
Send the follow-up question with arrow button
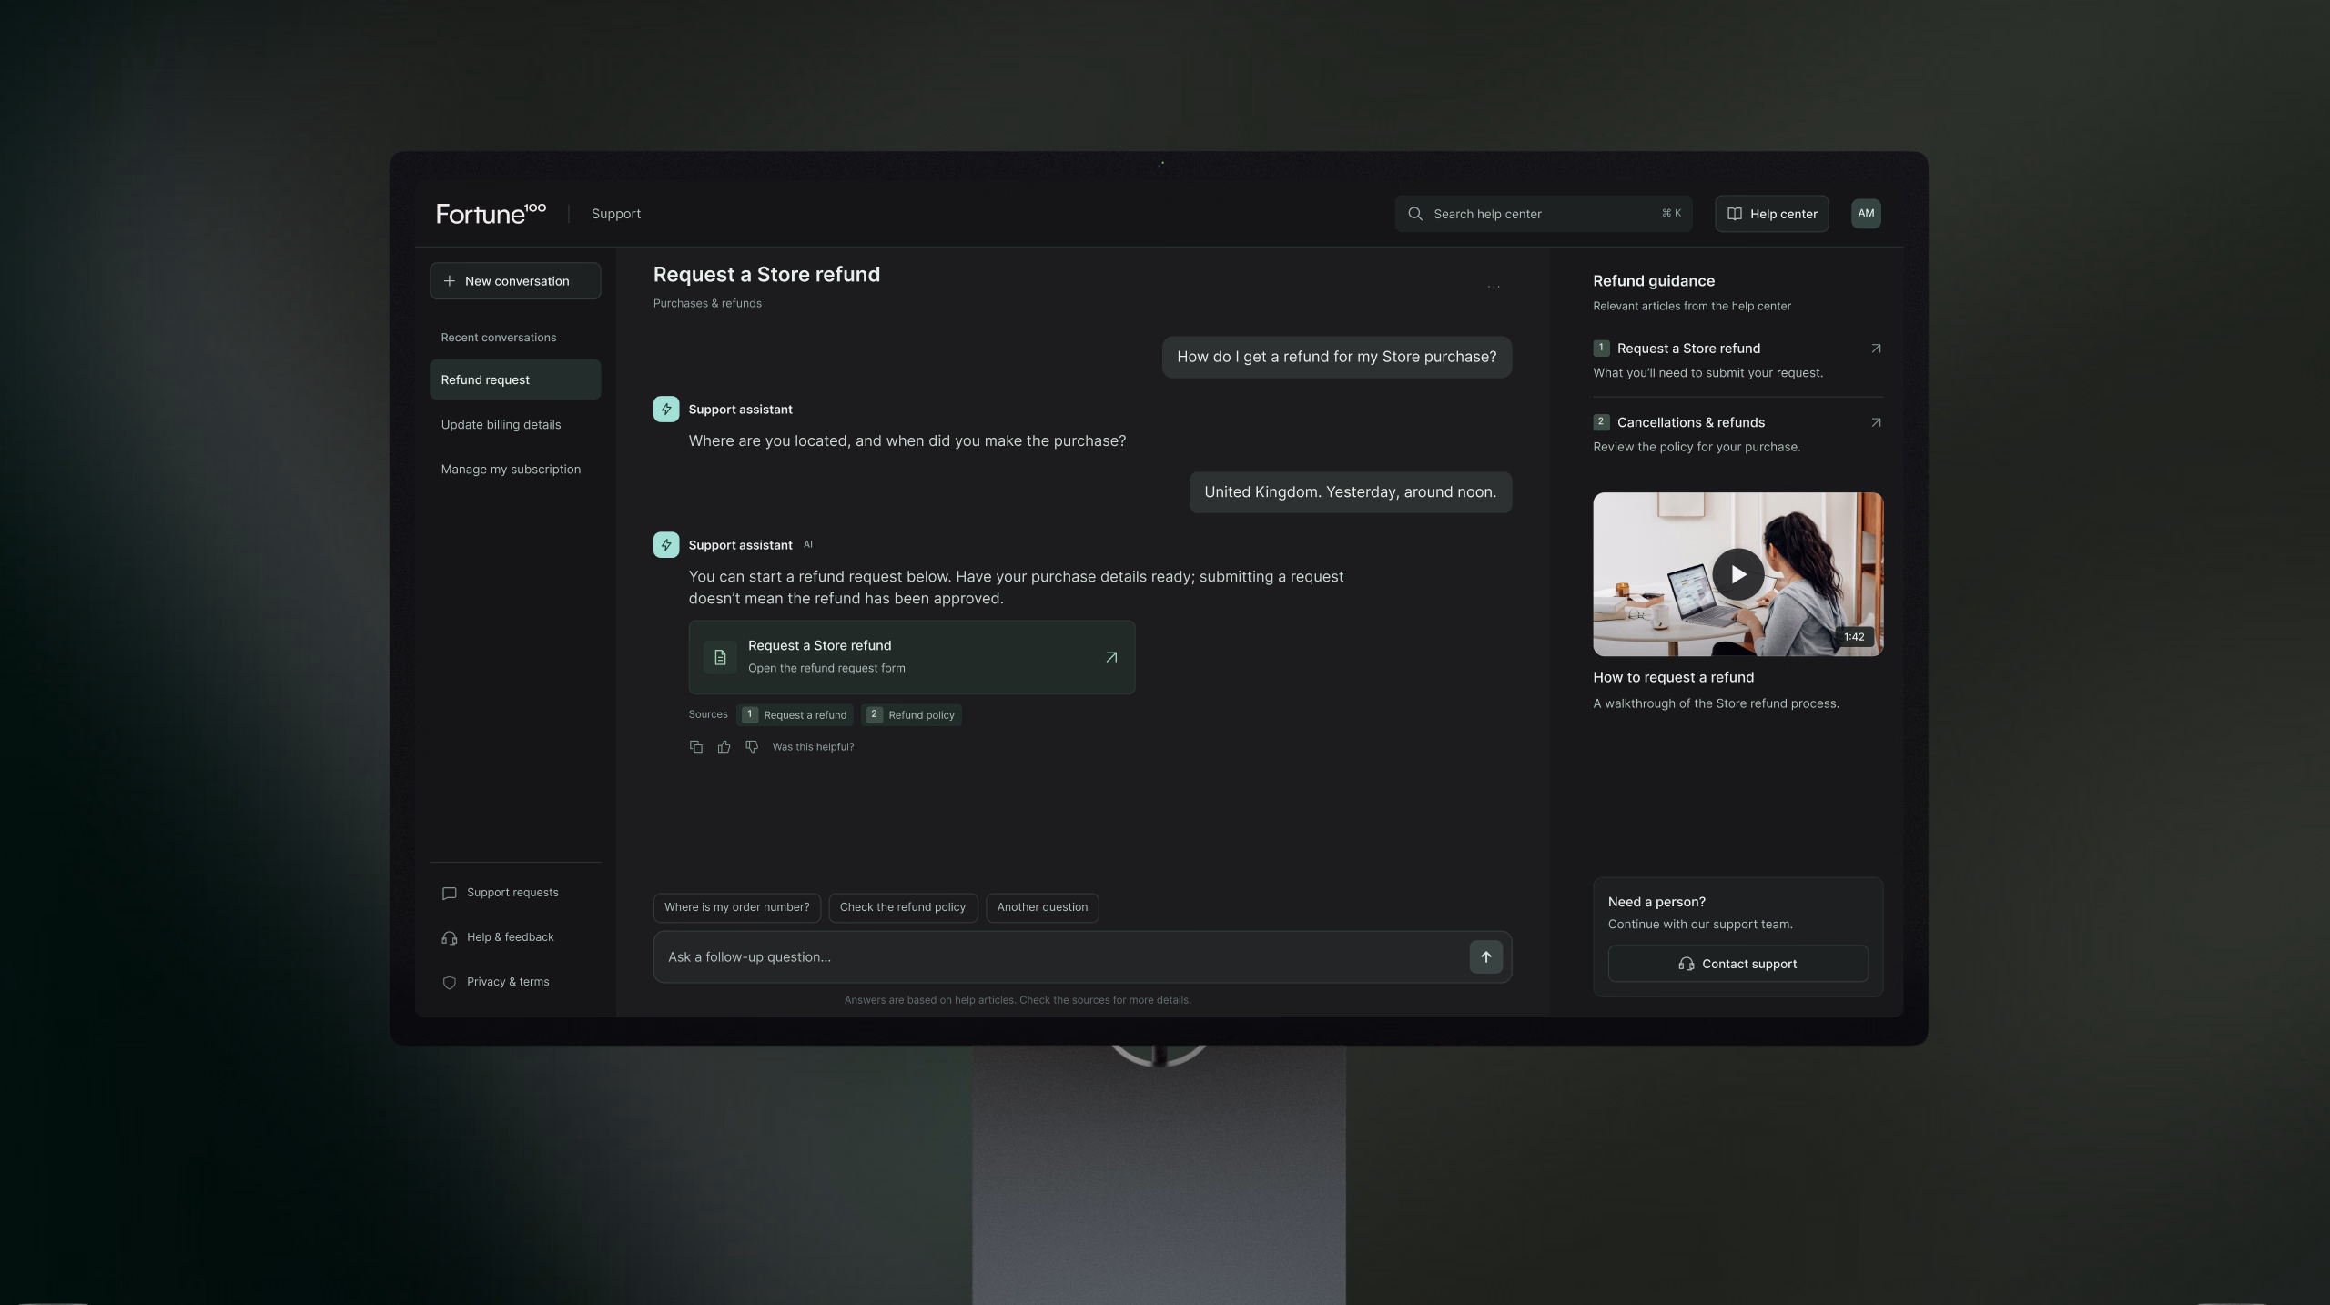coord(1485,956)
